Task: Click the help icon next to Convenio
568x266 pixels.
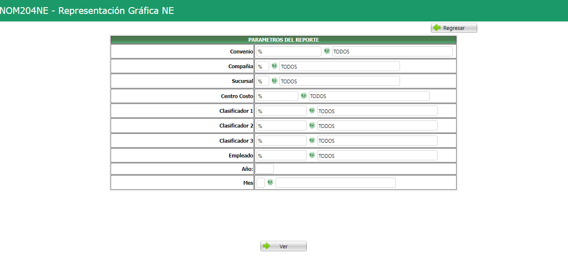Action: click(x=327, y=51)
